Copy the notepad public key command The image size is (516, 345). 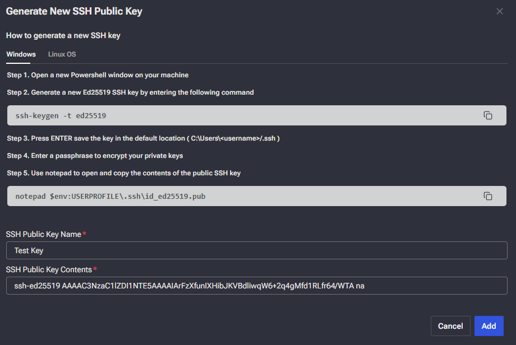tap(488, 196)
